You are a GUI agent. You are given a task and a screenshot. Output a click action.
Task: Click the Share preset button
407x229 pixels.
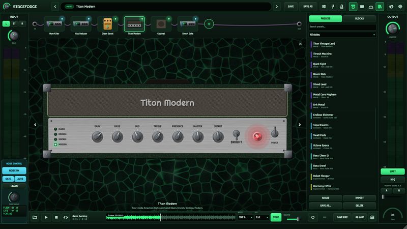click(x=326, y=198)
